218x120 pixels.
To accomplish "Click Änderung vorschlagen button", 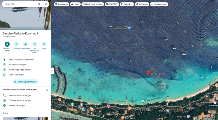I will [x=25, y=82].
